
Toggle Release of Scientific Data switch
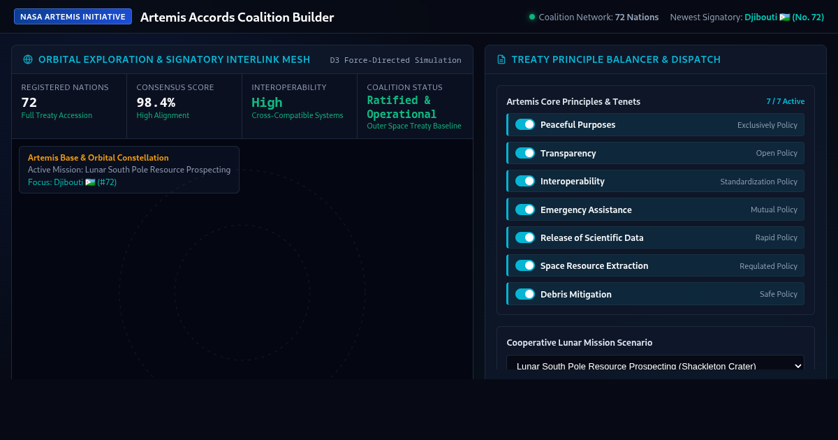pyautogui.click(x=525, y=237)
